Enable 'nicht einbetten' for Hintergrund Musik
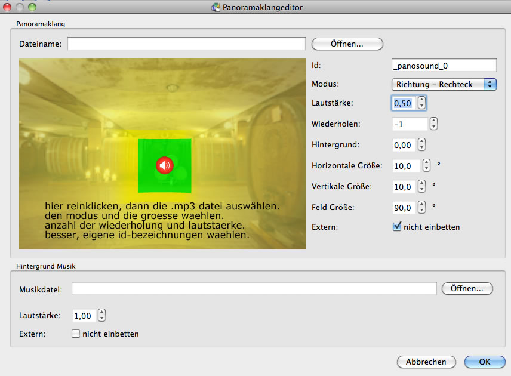Screen dimensions: 511x376 coord(76,334)
